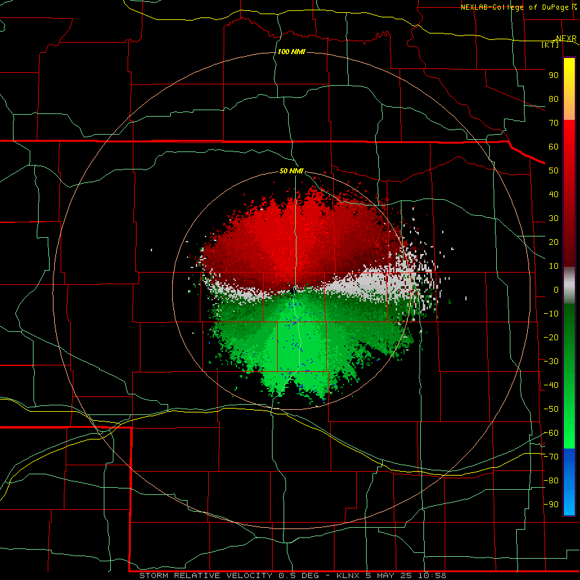Click the blue segment of the color bar
Viewport: 580px width, 580px height.
click(x=569, y=482)
